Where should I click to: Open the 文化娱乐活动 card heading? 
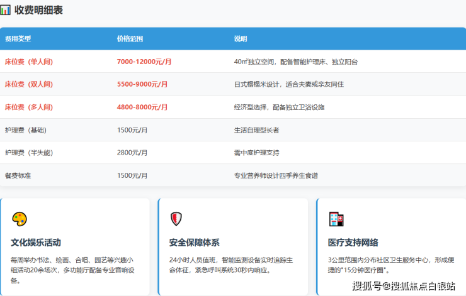(x=36, y=243)
